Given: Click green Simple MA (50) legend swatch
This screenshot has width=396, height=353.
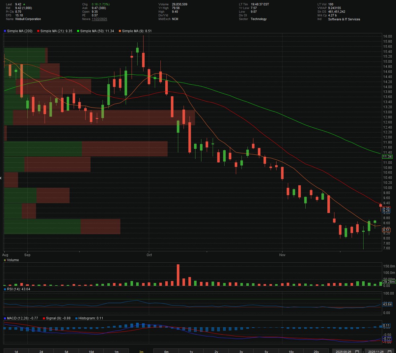Looking at the screenshot, I should (x=78, y=31).
